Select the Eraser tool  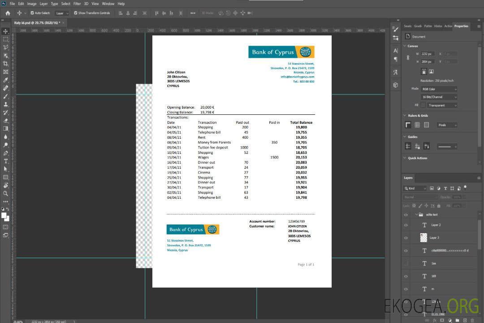(6, 121)
